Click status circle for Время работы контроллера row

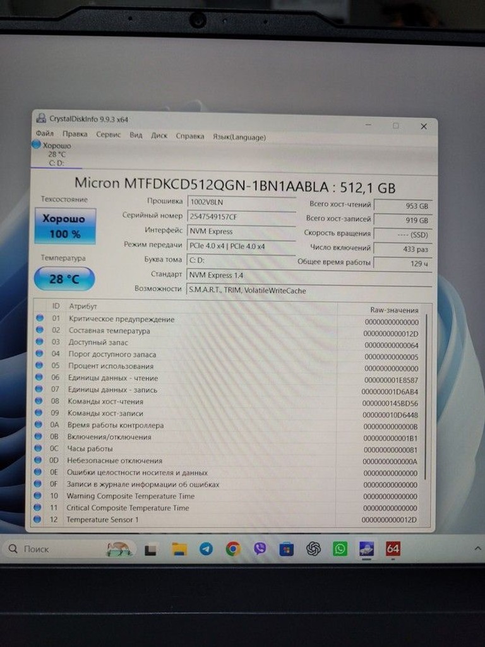click(x=39, y=424)
